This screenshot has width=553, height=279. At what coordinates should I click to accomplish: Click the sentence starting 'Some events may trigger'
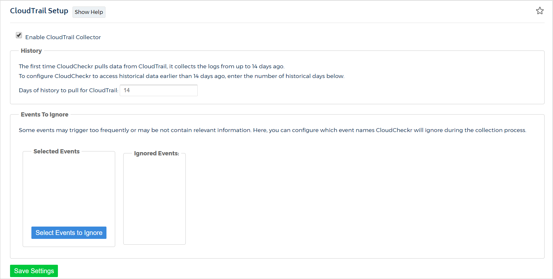272,130
